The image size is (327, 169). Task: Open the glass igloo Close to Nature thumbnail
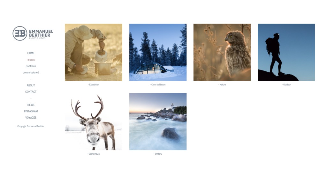158,52
